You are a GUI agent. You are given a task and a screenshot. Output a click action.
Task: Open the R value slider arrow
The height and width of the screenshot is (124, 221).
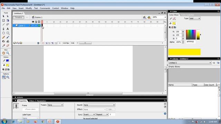[x=183, y=32]
